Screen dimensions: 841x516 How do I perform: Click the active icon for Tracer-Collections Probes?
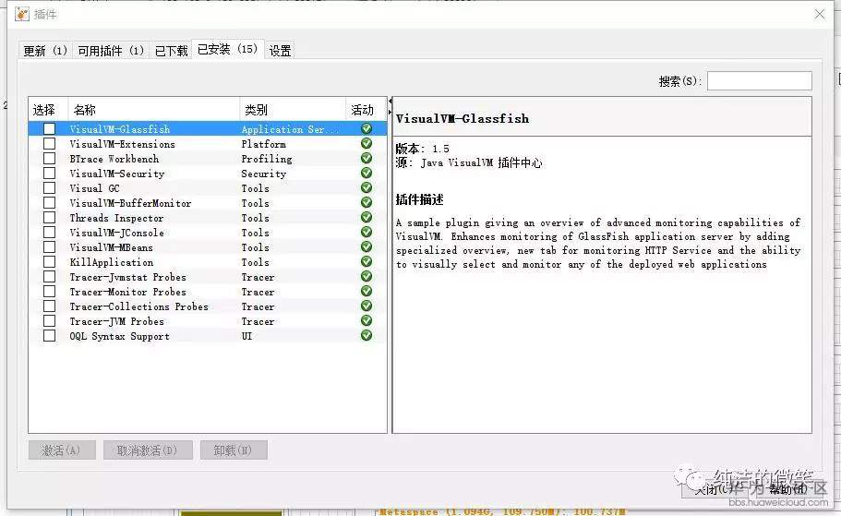point(366,306)
